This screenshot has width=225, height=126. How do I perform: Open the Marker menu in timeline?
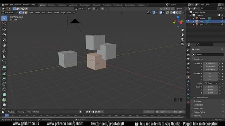point(36,112)
